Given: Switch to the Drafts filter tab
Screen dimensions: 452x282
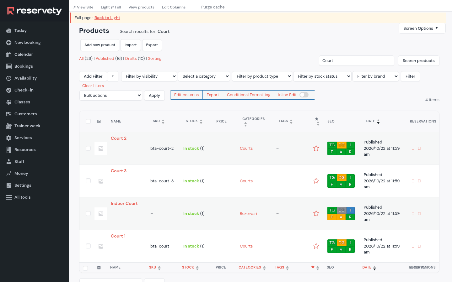Looking at the screenshot, I should click(131, 59).
